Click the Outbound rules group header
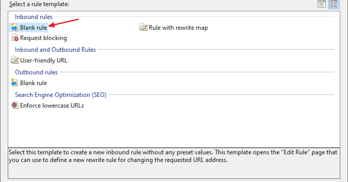Image resolution: width=348 pixels, height=182 pixels. 36,72
